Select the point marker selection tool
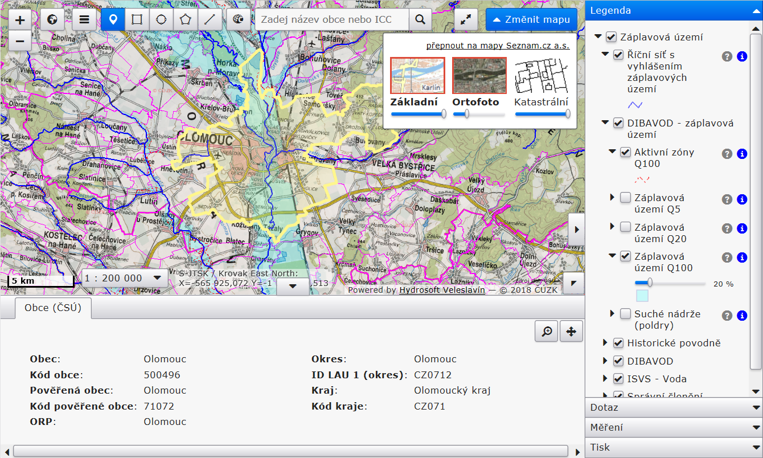 [x=113, y=19]
